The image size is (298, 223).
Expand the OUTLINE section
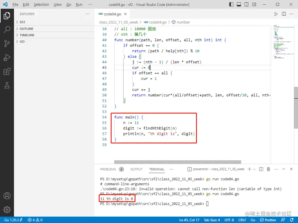pyautogui.click(x=54, y=29)
